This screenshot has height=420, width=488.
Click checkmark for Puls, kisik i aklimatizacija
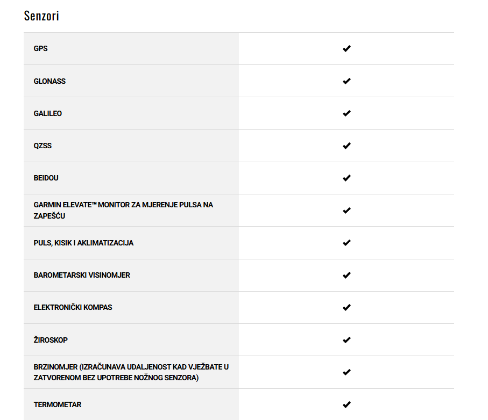346,243
